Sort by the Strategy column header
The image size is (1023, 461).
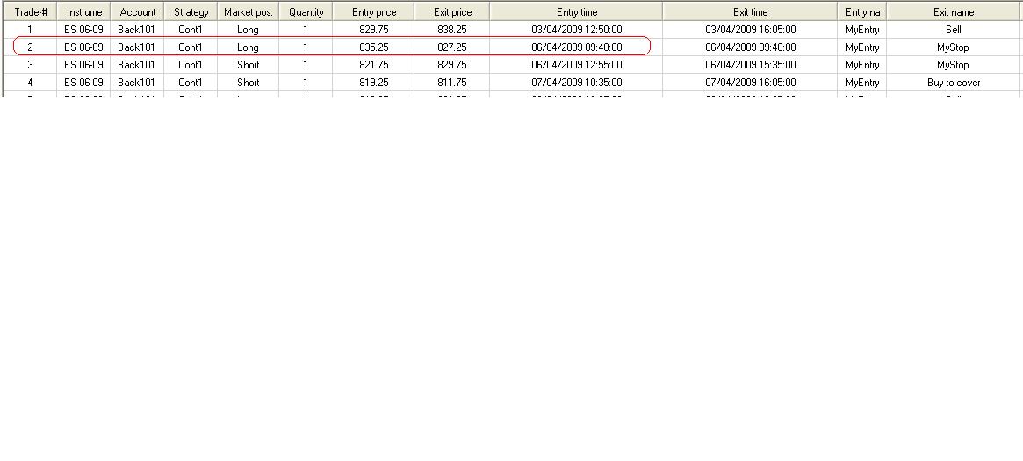[x=191, y=12]
